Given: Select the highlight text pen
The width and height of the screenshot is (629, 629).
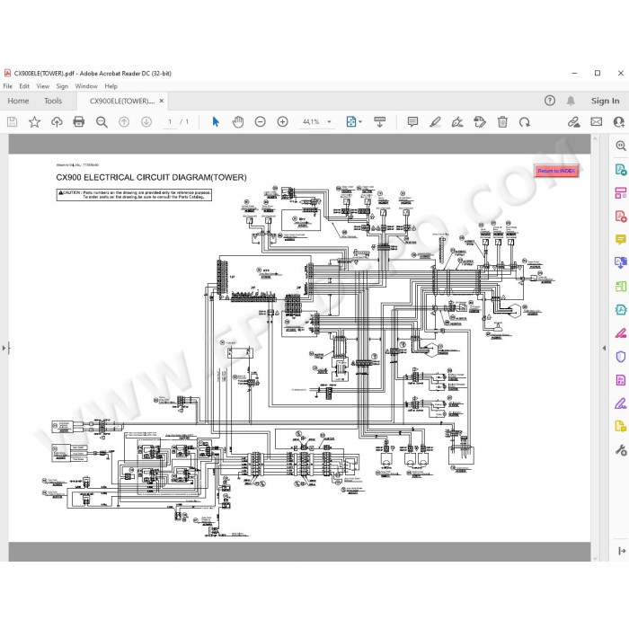Looking at the screenshot, I should [435, 121].
